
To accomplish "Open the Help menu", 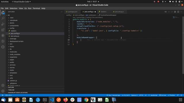I will pos(43,8).
